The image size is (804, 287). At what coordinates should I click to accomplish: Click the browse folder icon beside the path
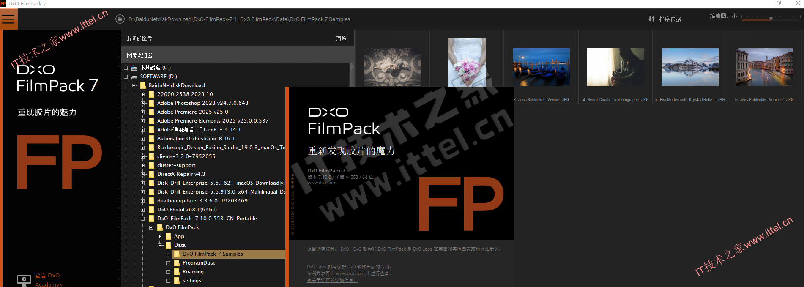tap(120, 19)
